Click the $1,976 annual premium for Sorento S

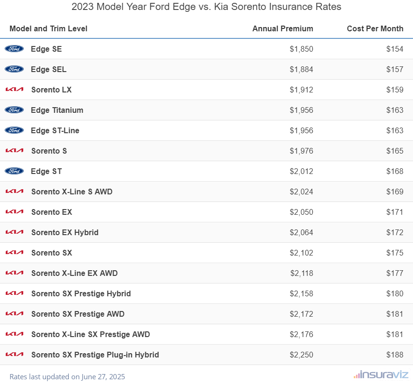click(301, 151)
